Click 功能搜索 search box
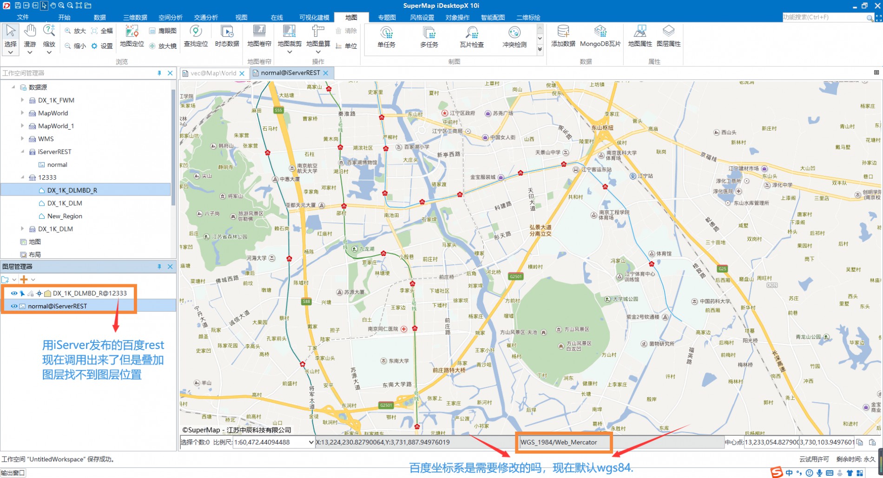Viewport: 883px width, 478px height. 824,17
